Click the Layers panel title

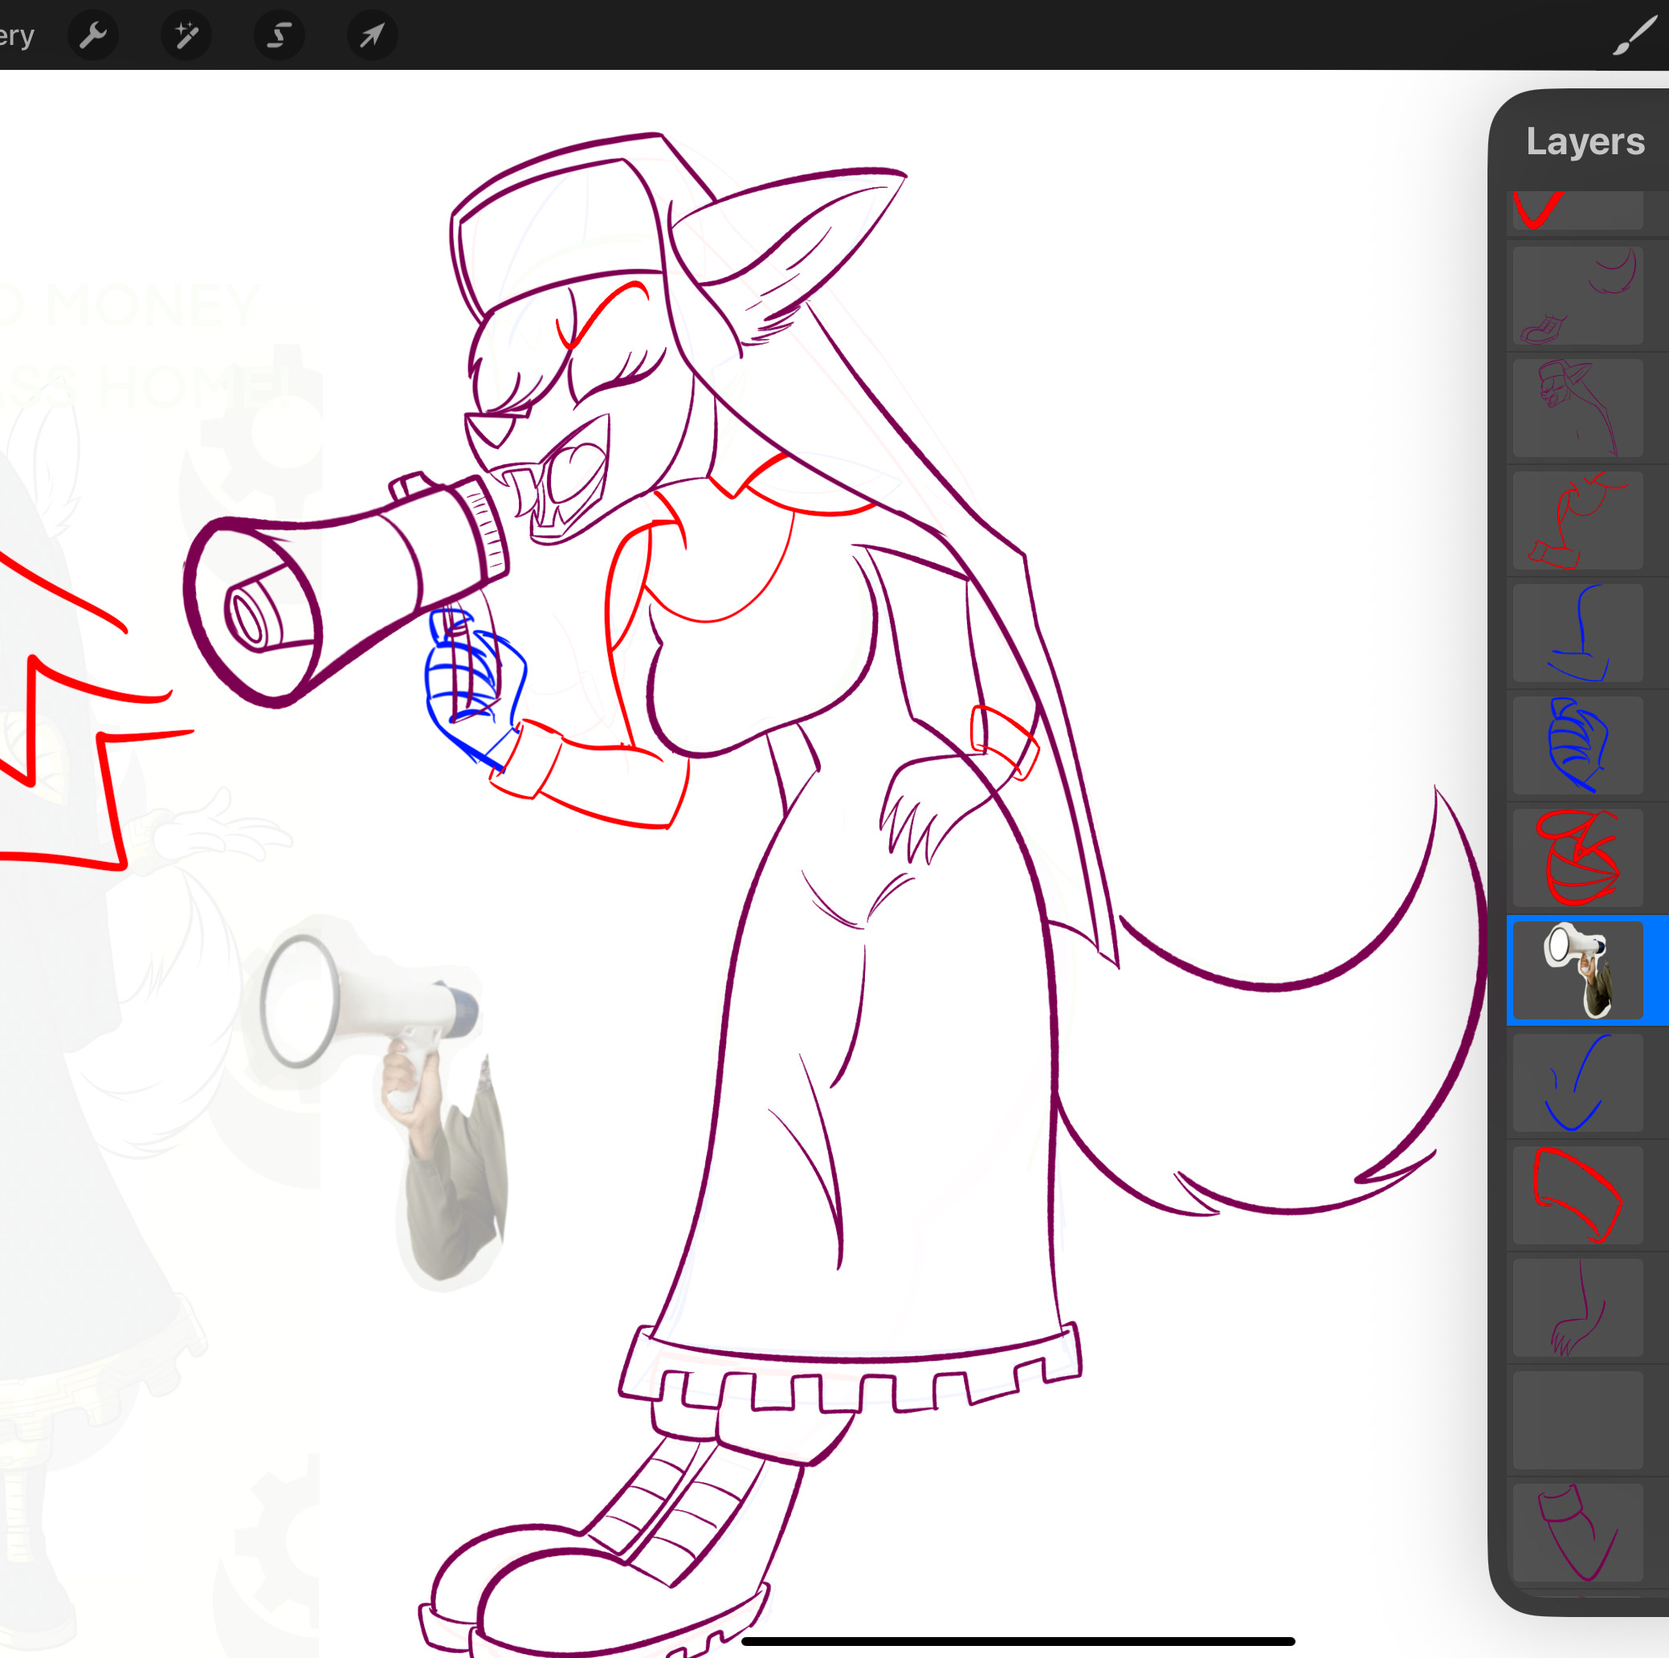tap(1585, 141)
